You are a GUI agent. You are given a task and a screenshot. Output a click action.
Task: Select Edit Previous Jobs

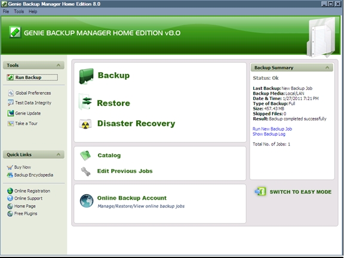125,171
